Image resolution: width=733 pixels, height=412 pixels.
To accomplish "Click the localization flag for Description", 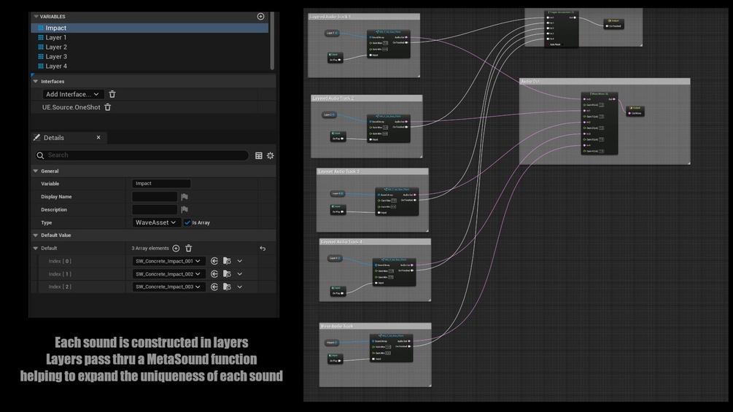I will [x=185, y=210].
